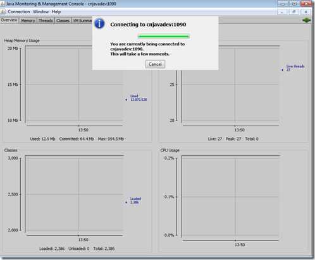Click the Cancel button in the connecting dialog
This screenshot has width=315, height=260.
tap(155, 64)
